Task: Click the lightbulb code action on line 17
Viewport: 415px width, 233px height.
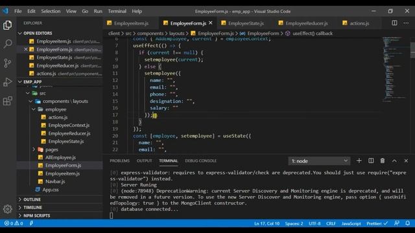Action: click(155, 115)
